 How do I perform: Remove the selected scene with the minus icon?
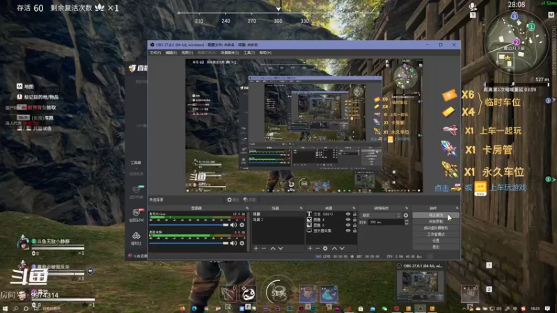pyautogui.click(x=264, y=248)
